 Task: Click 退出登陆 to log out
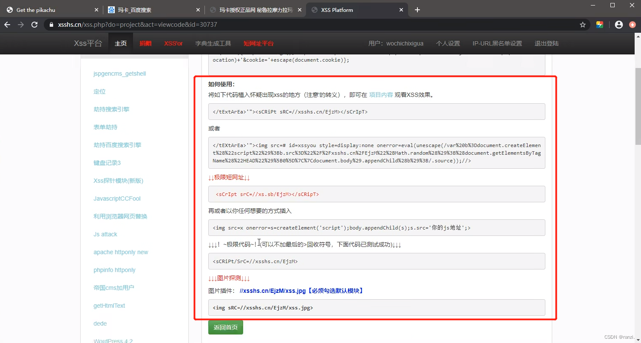point(546,43)
